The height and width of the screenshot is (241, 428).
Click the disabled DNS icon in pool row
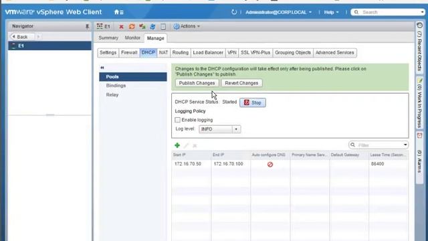coord(270,164)
